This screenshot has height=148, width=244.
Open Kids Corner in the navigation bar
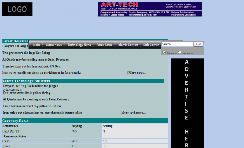point(151,45)
